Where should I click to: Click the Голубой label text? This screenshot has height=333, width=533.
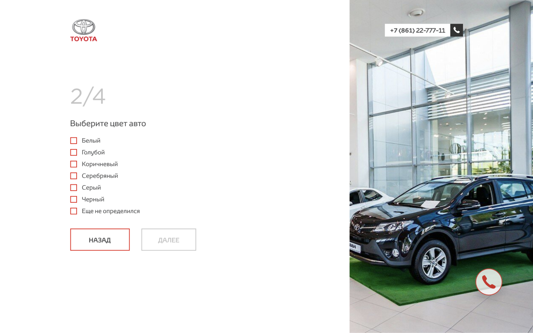point(93,152)
